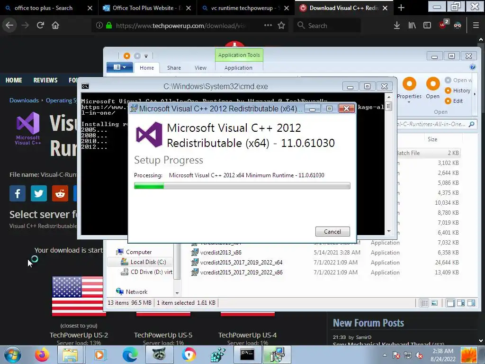Open File Explorer from the taskbar
The height and width of the screenshot is (364, 485).
pyautogui.click(x=70, y=355)
